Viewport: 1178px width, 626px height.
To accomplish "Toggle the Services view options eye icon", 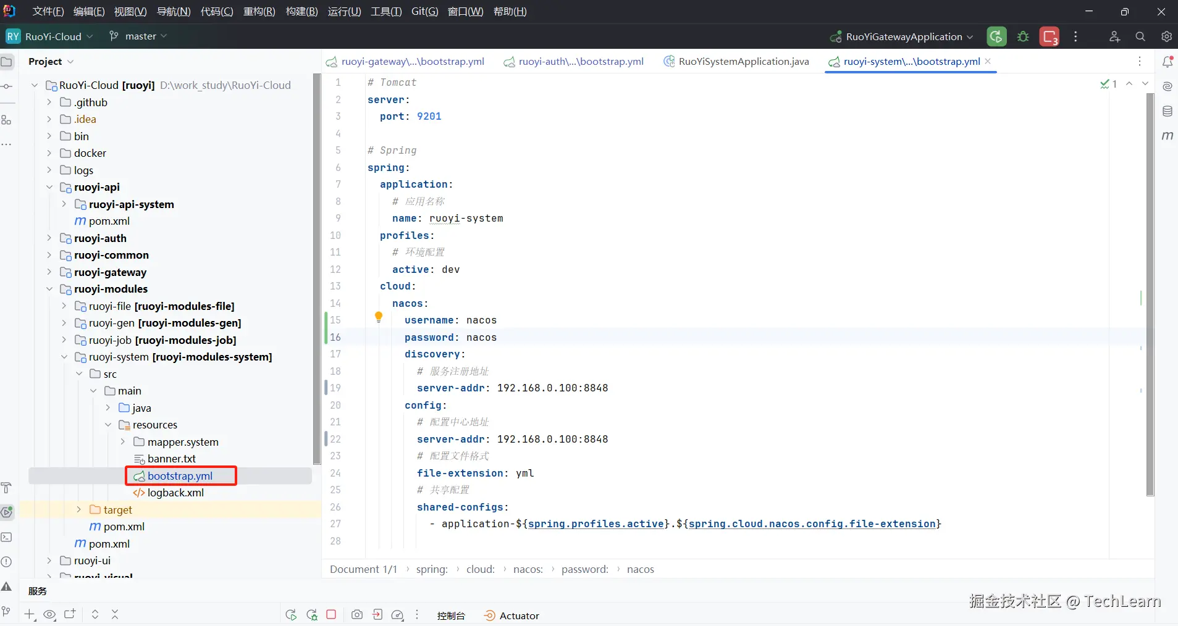I will coord(49,615).
